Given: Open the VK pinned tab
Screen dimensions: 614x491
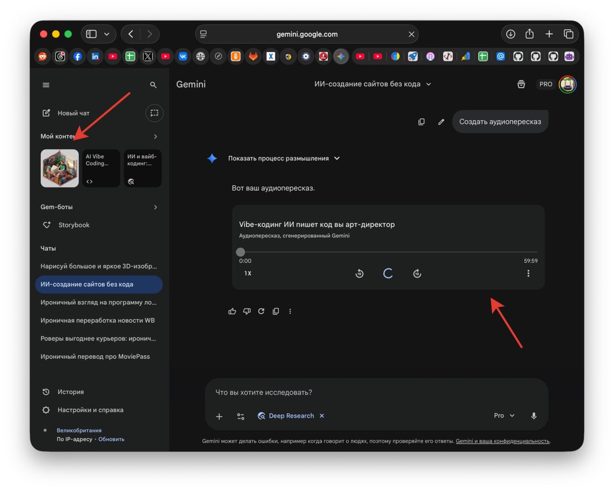Looking at the screenshot, I should [183, 57].
